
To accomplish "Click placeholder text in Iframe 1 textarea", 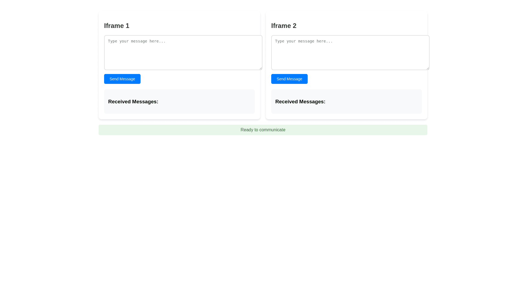I will click(x=137, y=41).
